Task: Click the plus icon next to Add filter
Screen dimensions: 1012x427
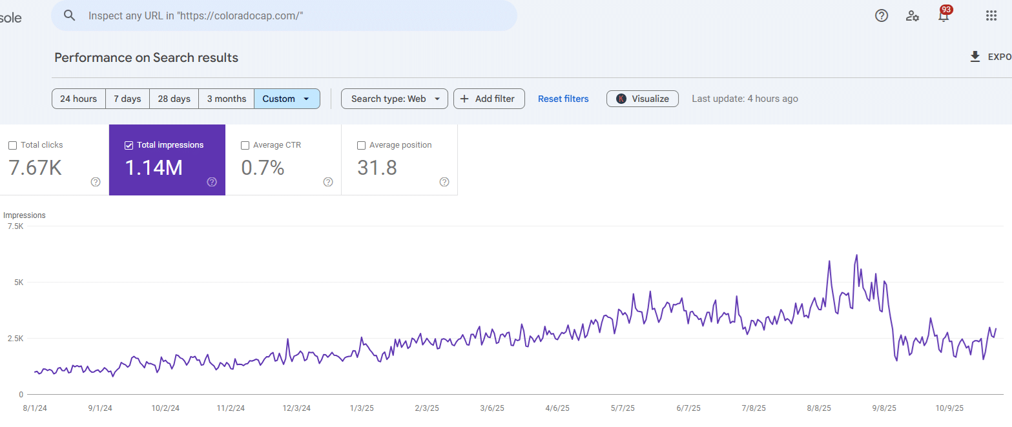Action: click(465, 99)
